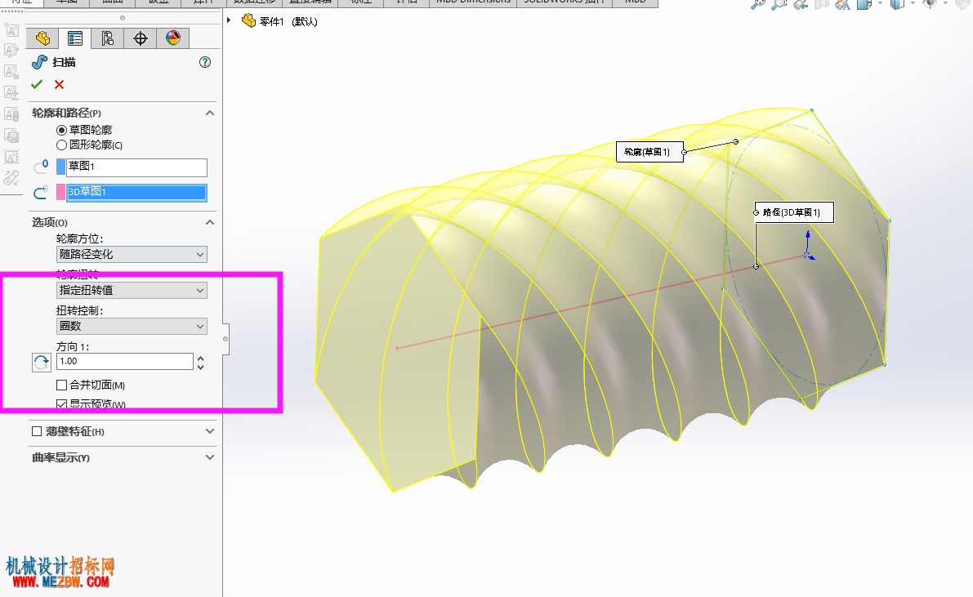Viewport: 973px width, 597px height.
Task: Click the blue sweep feature icon beside 扫描
Action: (40, 62)
